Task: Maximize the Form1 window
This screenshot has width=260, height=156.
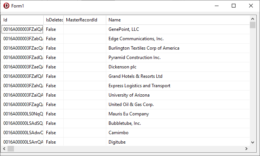Action: coord(234,6)
